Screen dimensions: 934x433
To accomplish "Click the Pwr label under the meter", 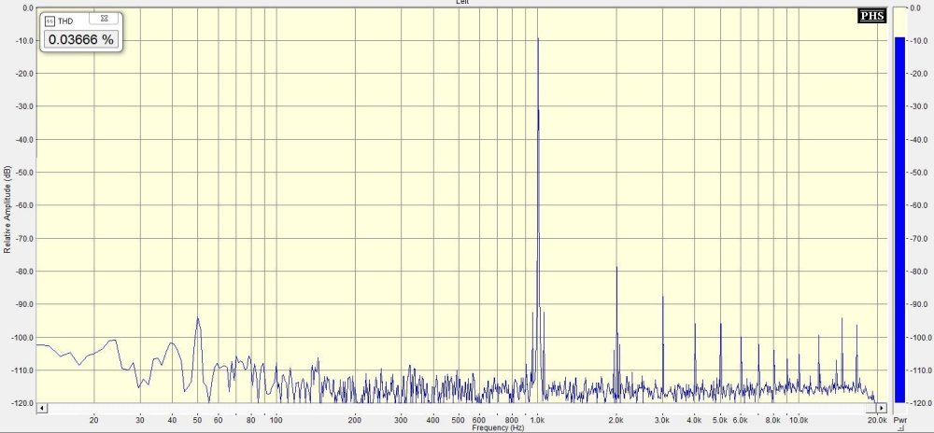I will [899, 421].
